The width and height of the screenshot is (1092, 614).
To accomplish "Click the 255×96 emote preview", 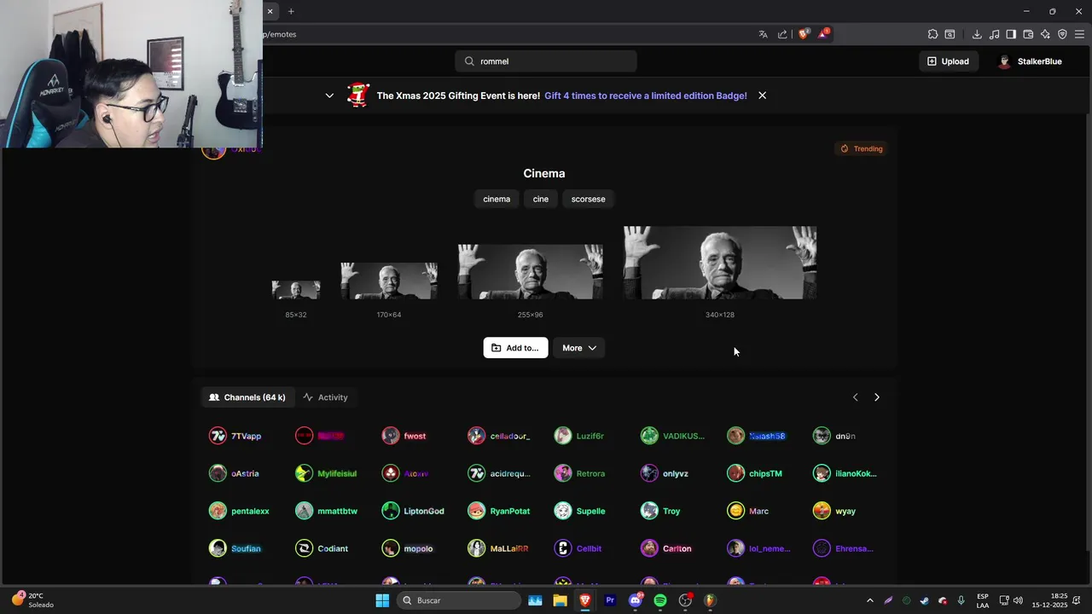I will click(530, 272).
